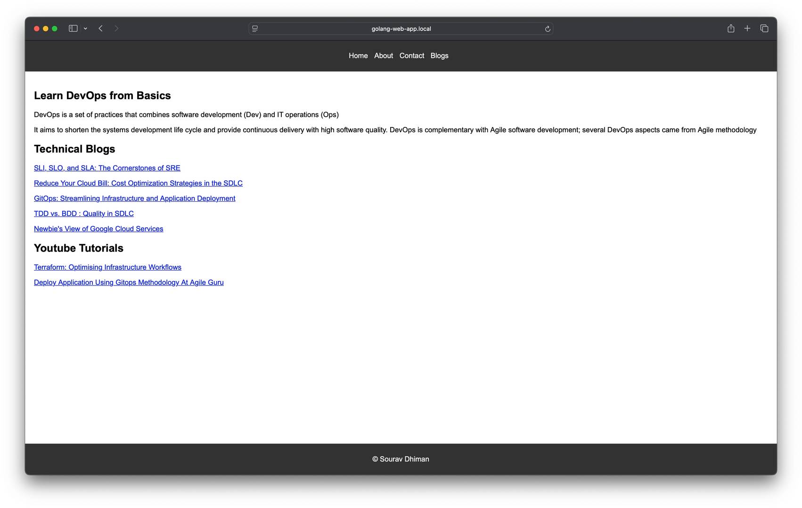802x508 pixels.
Task: Open the Share icon
Action: (731, 28)
